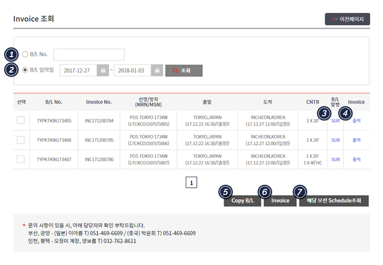Check the box for TYPKTKIN173405 row
383x265 pixels.
(21, 120)
